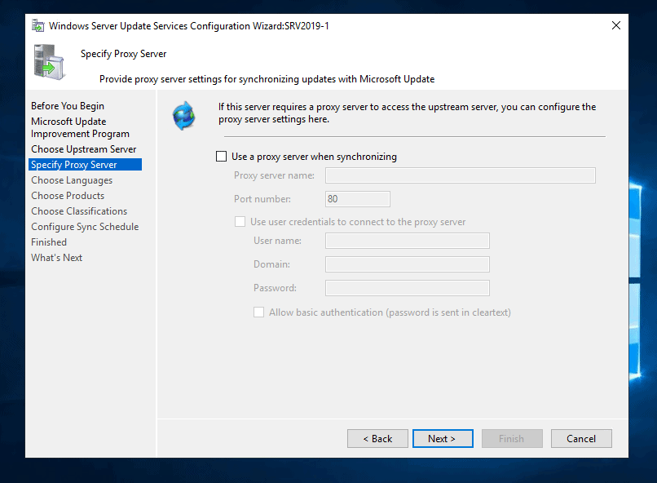Cancel the configuration wizard

[x=581, y=438]
